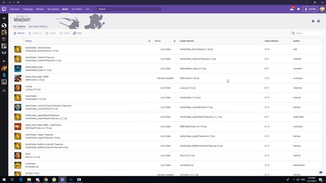This screenshot has width=326, height=183.
Task: Click the Update All button
Action: pyautogui.click(x=35, y=33)
